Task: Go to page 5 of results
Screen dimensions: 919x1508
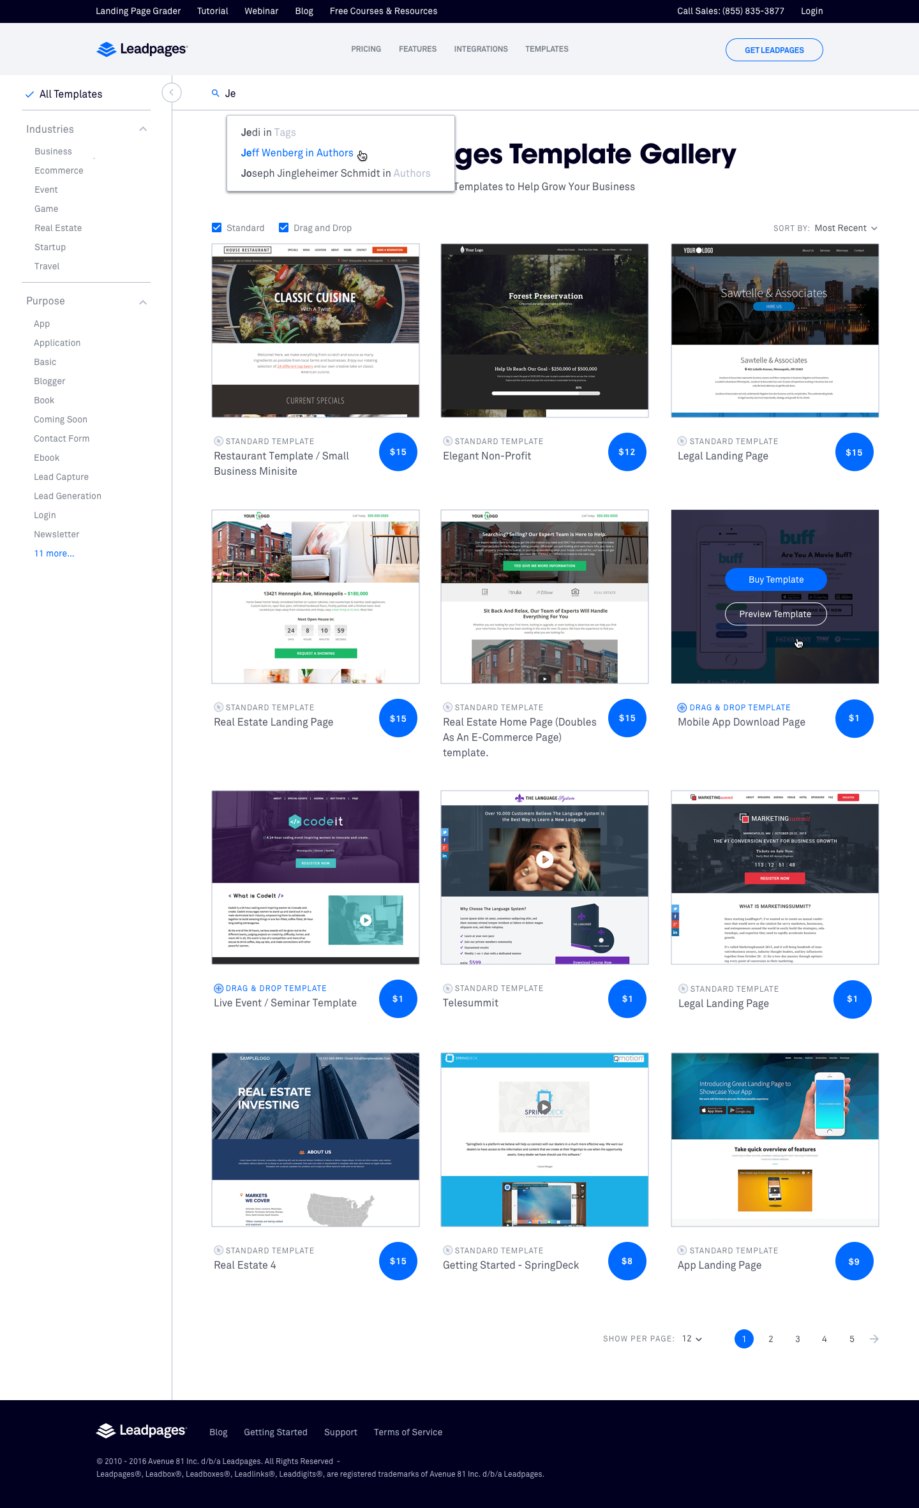Action: tap(851, 1339)
